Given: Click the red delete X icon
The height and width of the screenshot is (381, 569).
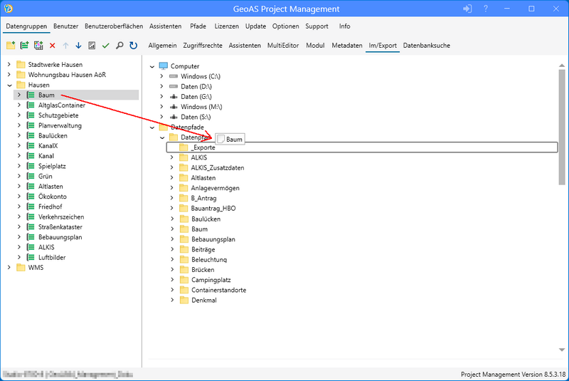Looking at the screenshot, I should tap(52, 46).
